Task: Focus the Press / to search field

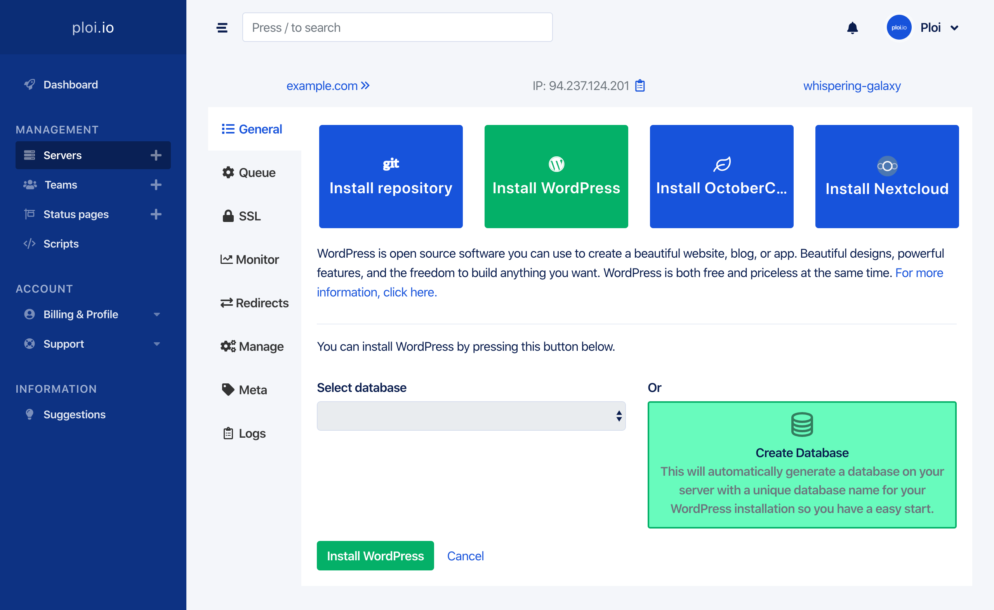Action: (397, 28)
